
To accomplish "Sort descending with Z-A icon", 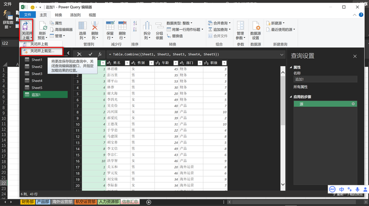I will point(135,29).
